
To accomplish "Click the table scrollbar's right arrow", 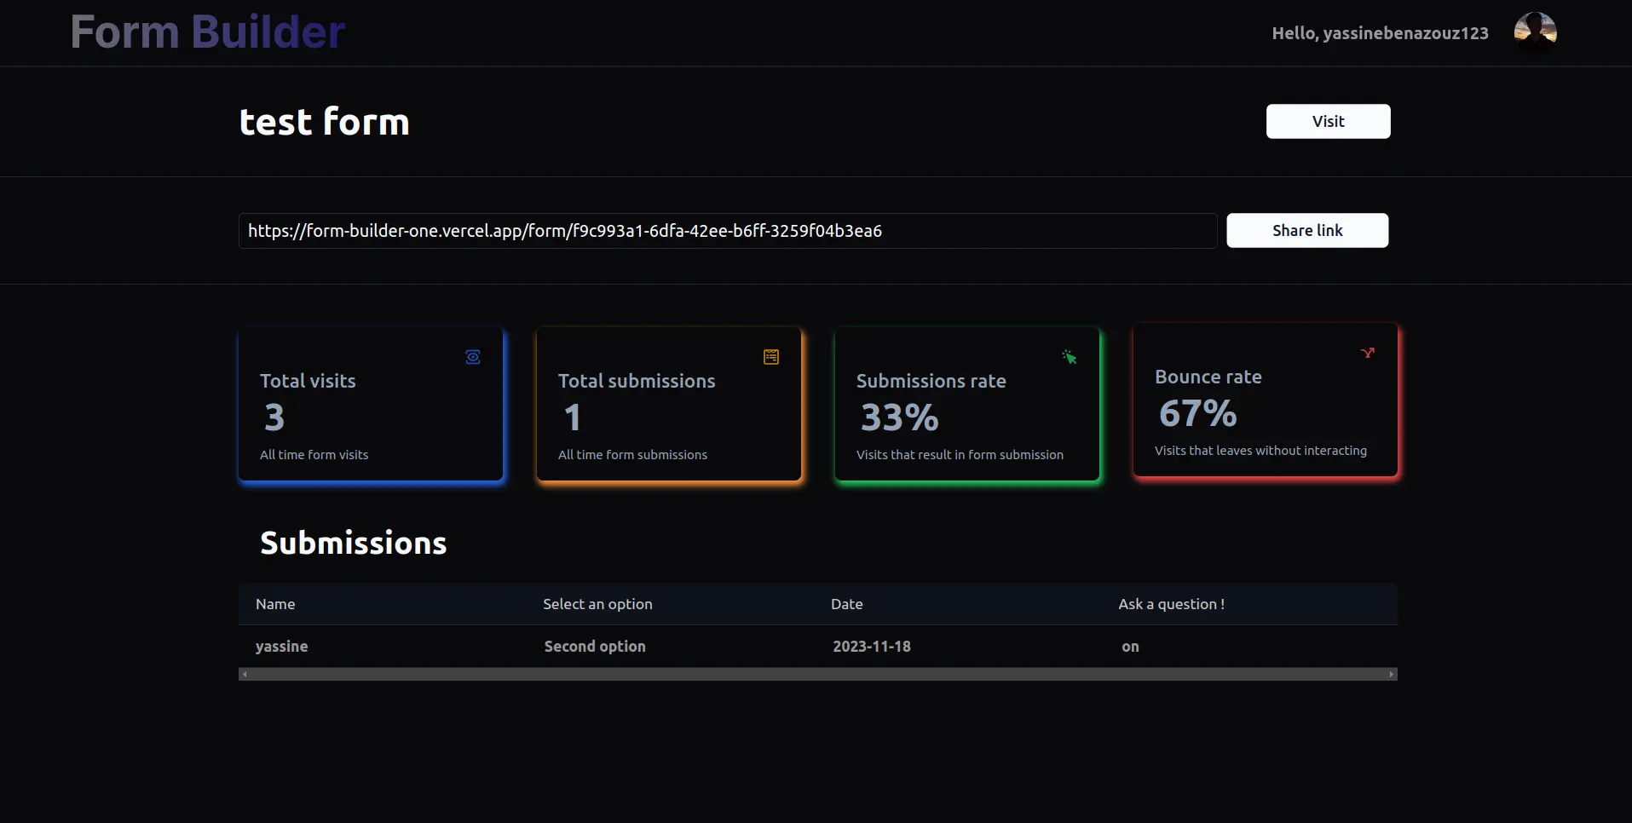I will pos(1391,675).
